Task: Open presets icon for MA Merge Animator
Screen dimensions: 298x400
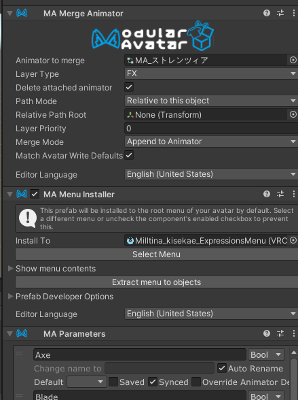Action: tap(280, 13)
